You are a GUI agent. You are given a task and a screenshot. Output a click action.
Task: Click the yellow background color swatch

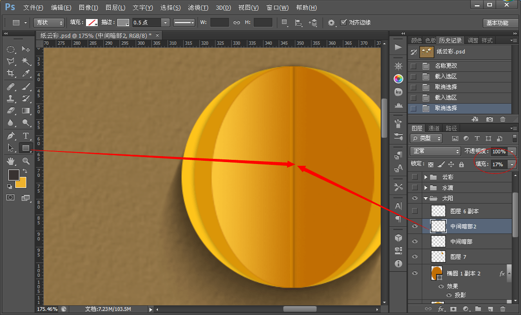click(x=21, y=183)
